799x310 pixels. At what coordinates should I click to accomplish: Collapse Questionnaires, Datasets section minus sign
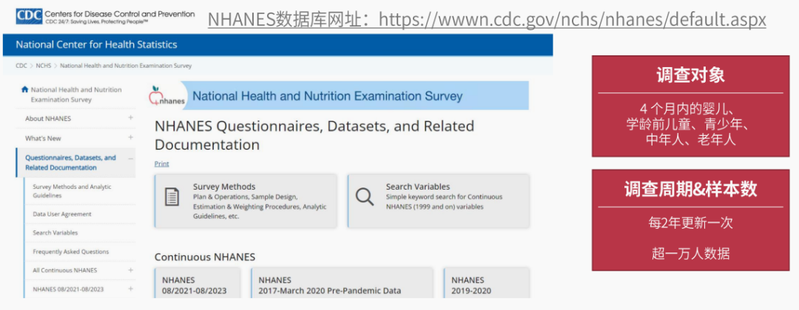(130, 159)
